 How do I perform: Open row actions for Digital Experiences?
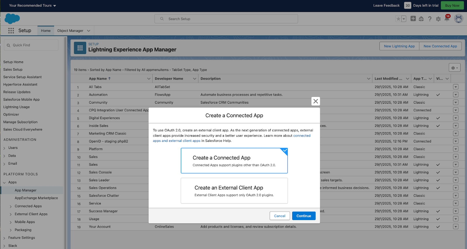tap(456, 118)
